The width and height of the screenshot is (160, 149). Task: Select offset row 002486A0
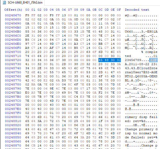[13, 28]
